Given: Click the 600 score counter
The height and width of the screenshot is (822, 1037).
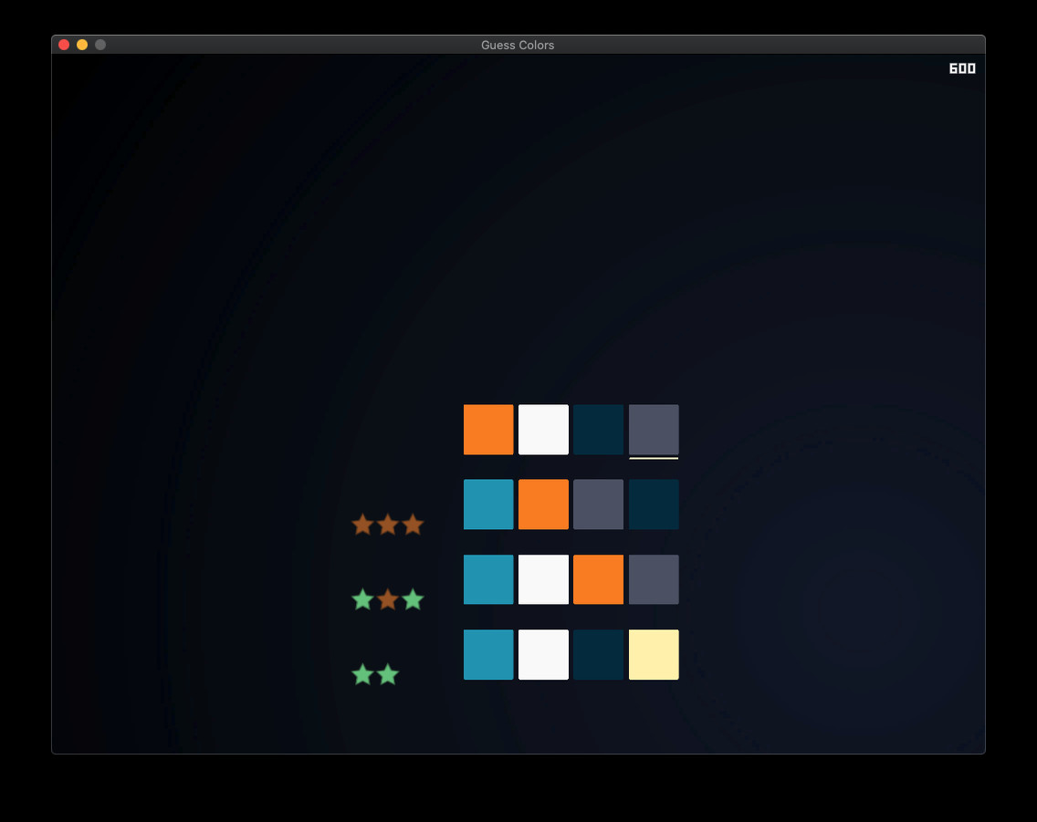Looking at the screenshot, I should click(961, 67).
